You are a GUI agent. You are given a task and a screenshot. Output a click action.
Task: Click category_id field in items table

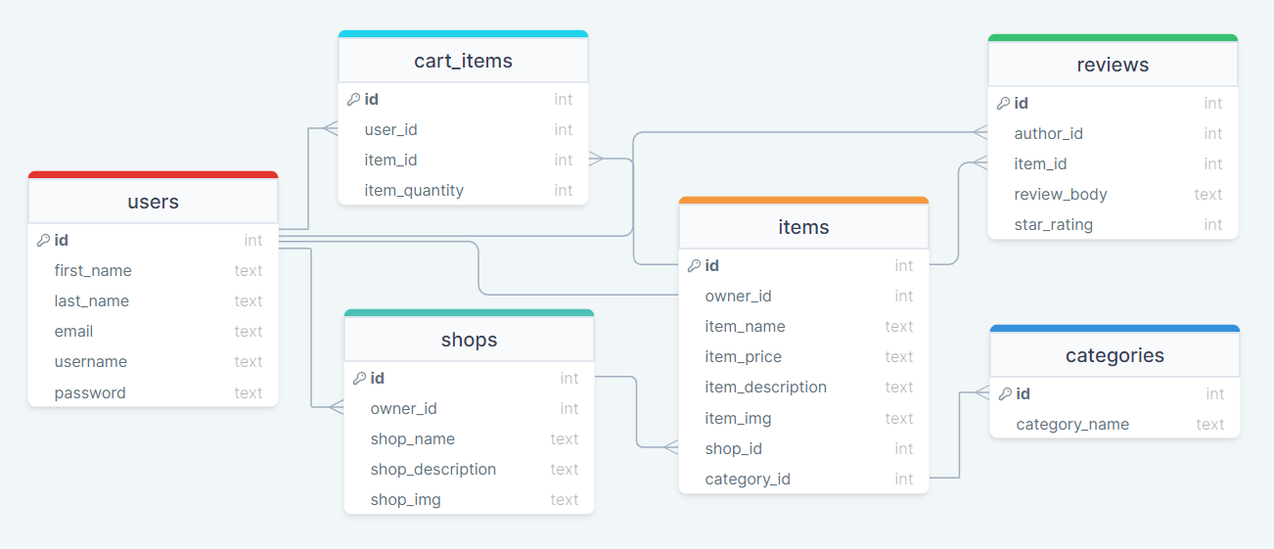[804, 479]
